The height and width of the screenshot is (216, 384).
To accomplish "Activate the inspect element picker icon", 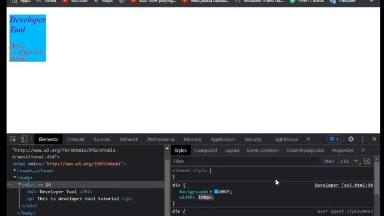I will [x=13, y=139].
